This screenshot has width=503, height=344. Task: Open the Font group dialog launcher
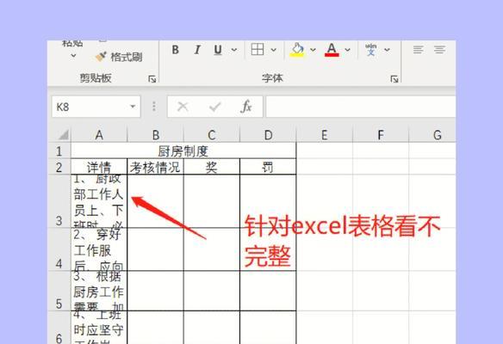[x=394, y=79]
